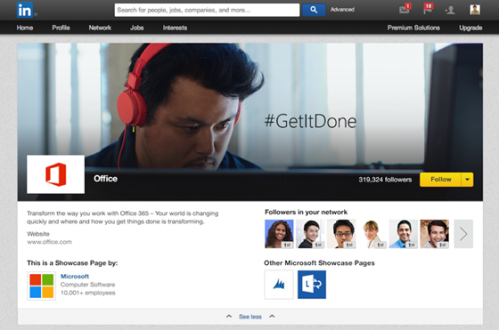Open the Jobs menu
Viewport: 499px width, 330px height.
pyautogui.click(x=137, y=28)
